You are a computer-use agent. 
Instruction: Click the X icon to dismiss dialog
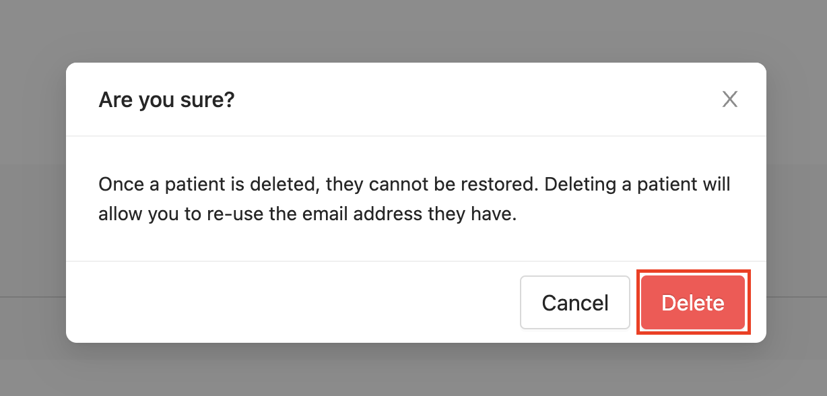tap(730, 99)
